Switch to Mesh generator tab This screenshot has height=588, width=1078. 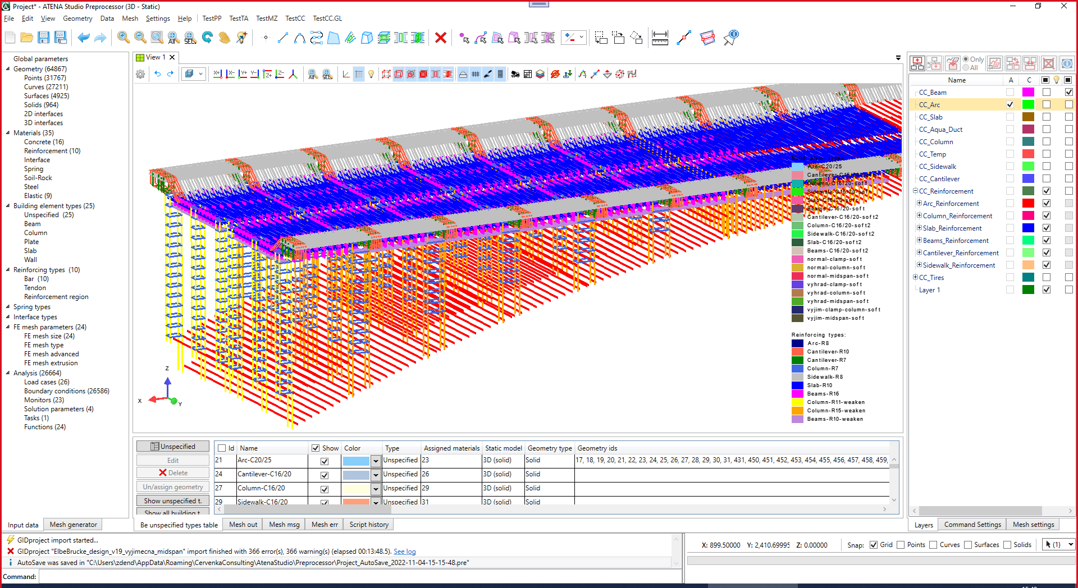tap(73, 525)
